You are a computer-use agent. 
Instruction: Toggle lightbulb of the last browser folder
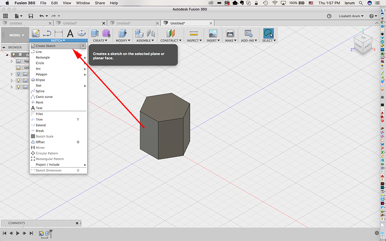[x=19, y=87]
